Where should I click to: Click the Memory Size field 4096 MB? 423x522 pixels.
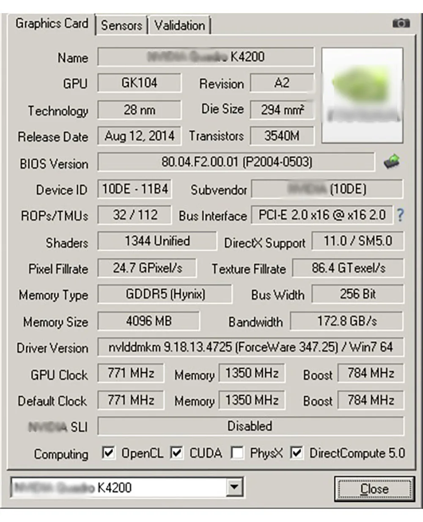tap(148, 321)
